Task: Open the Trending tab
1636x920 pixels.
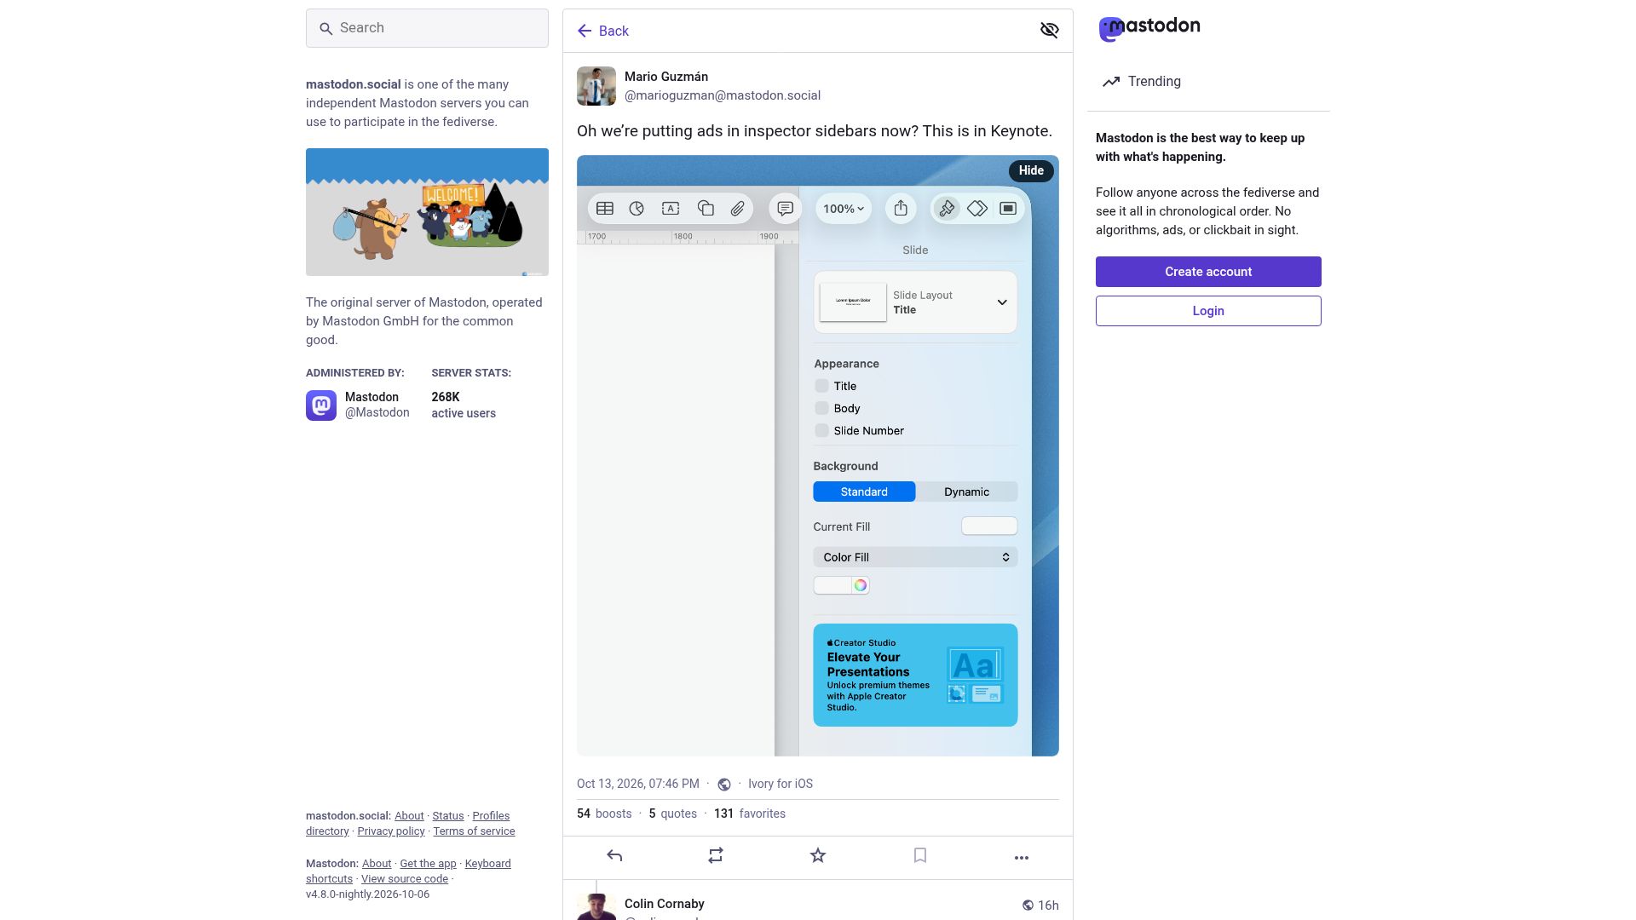Action: (1141, 82)
